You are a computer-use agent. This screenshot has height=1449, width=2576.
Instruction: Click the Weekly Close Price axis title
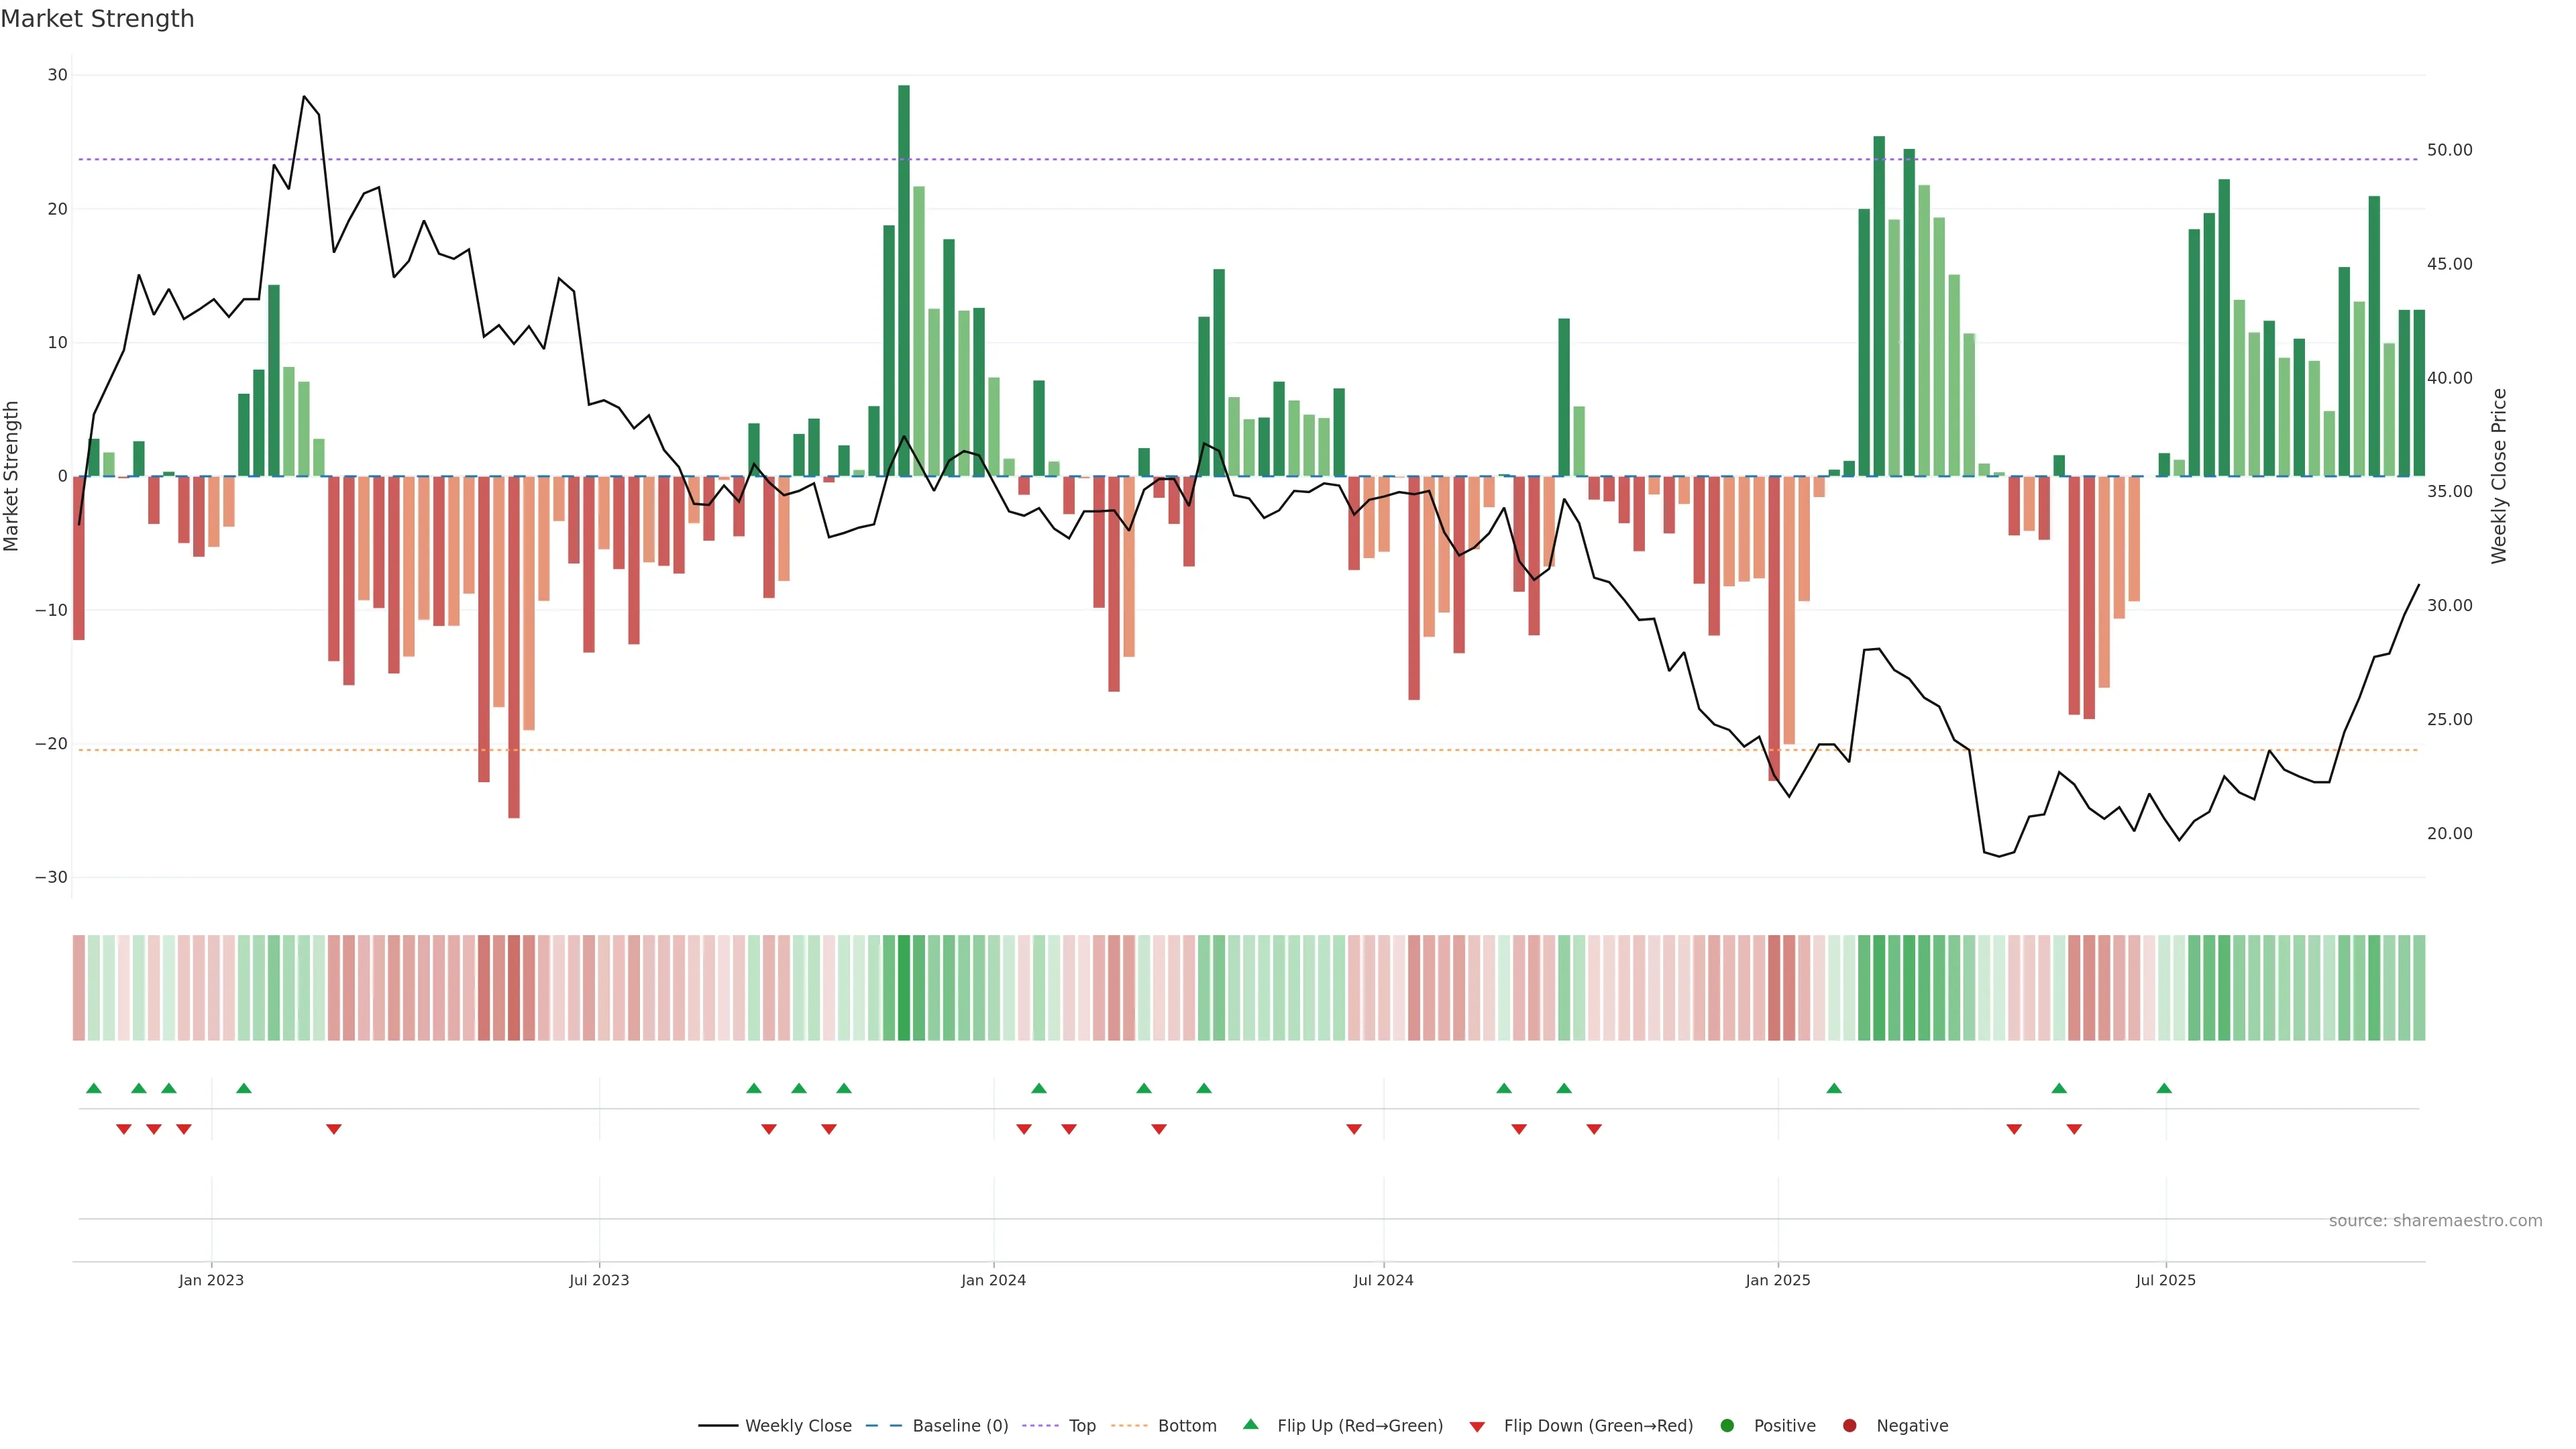[x=2499, y=476]
